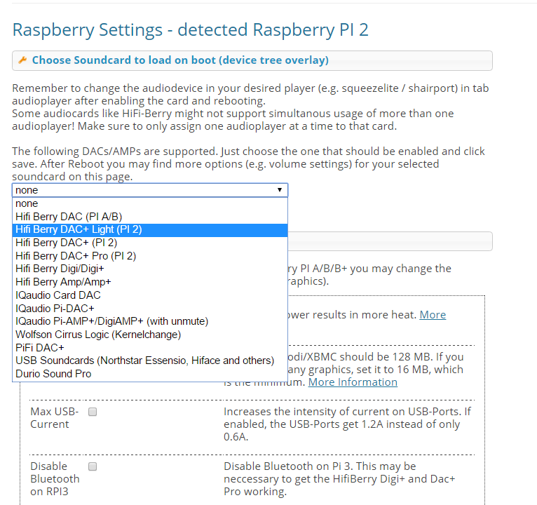Pick IQaudio Pi-DAC+ from list

click(150, 309)
